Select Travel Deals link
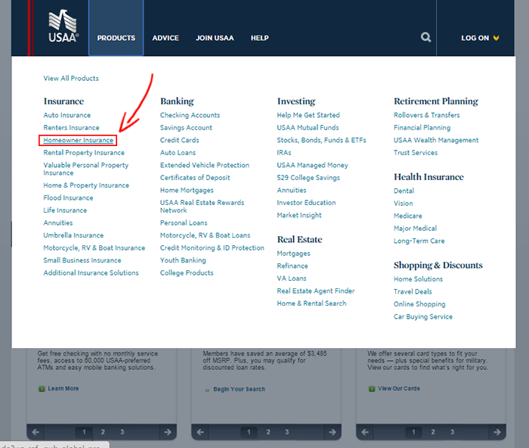This screenshot has height=448, width=529. 413,291
